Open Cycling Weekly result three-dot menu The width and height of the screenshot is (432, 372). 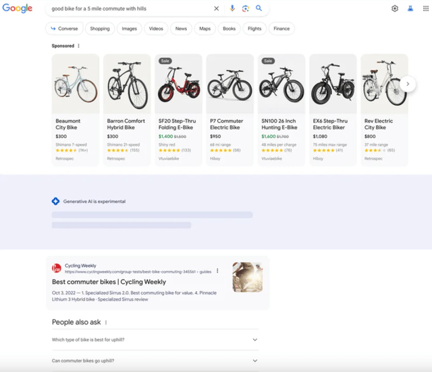click(x=217, y=271)
